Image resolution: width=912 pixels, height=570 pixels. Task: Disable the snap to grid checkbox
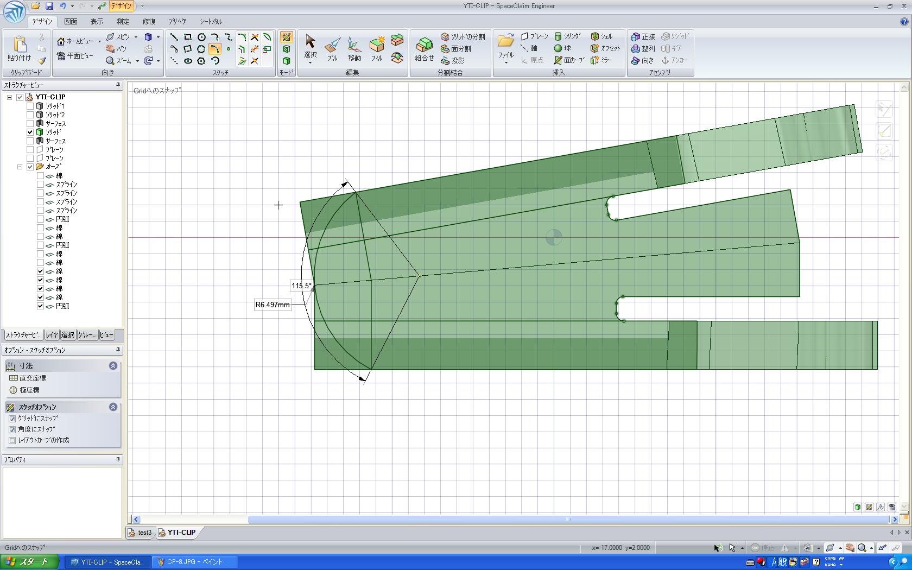point(12,419)
